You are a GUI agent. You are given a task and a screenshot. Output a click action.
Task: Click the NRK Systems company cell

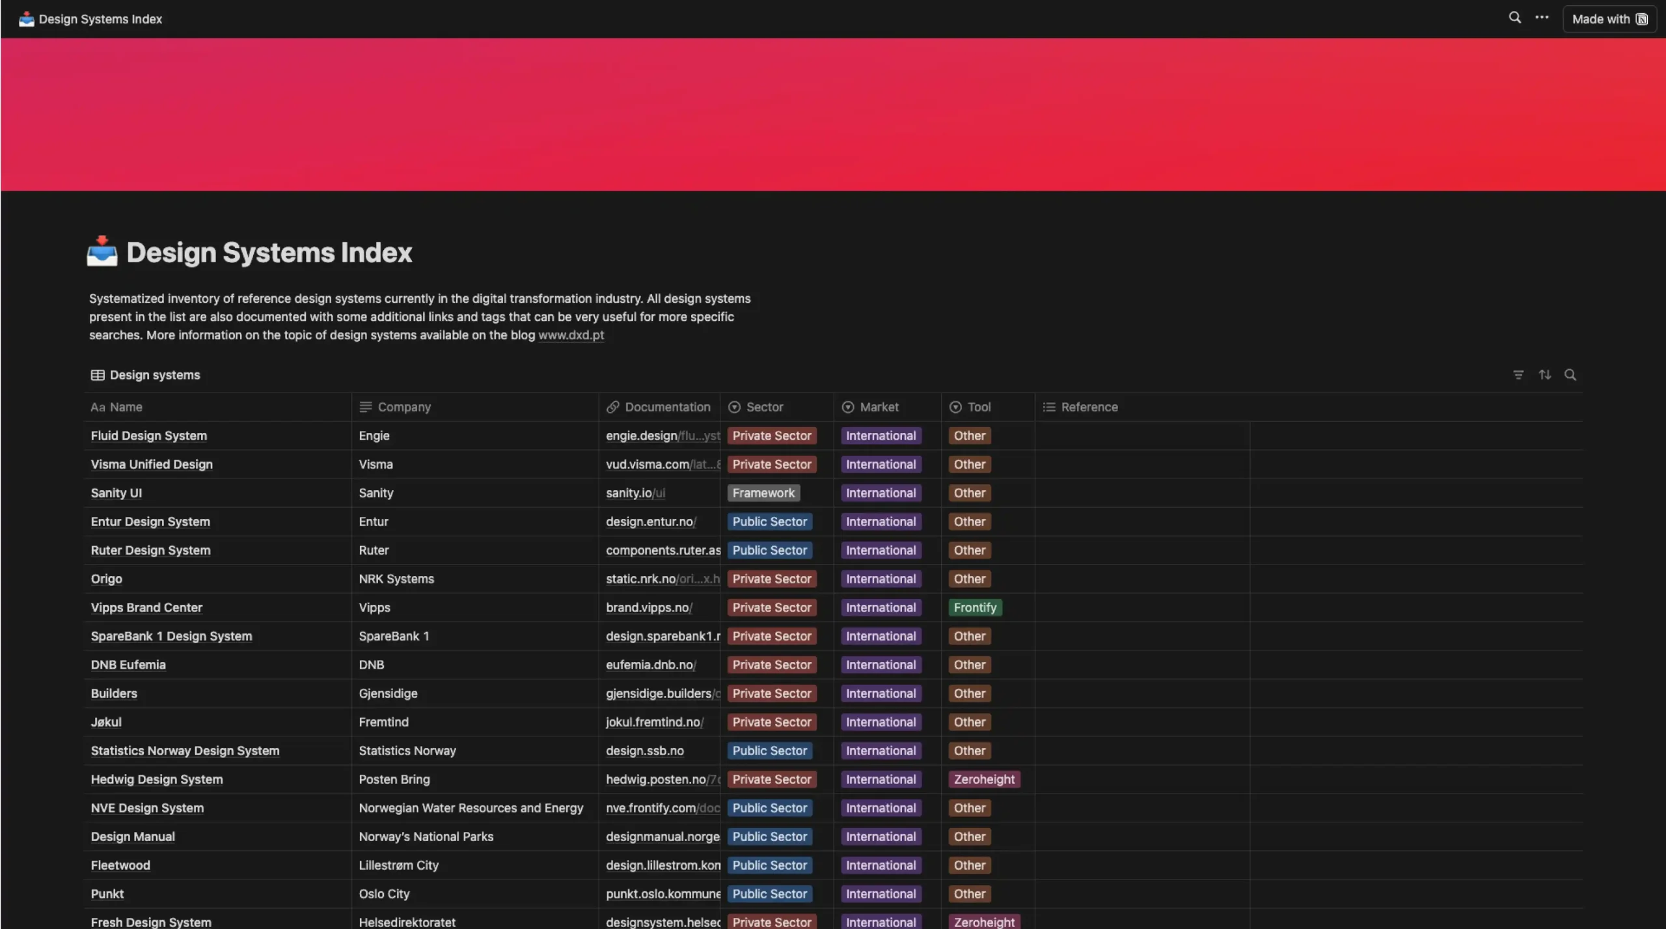(475, 579)
